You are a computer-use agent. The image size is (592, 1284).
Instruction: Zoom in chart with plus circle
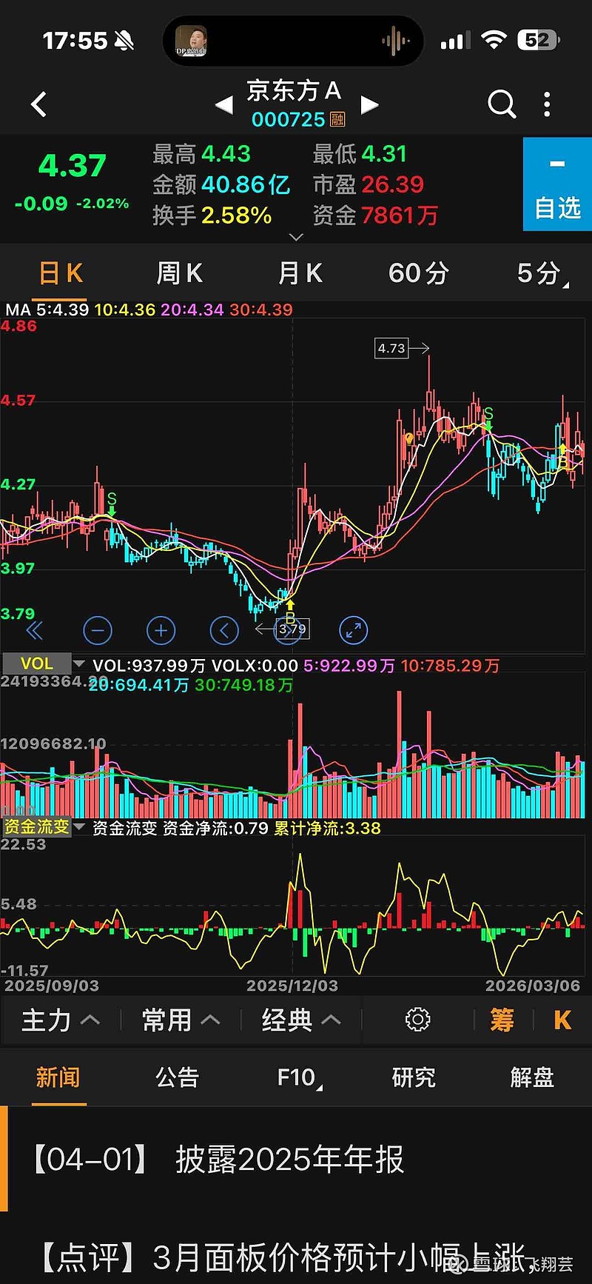pos(161,630)
